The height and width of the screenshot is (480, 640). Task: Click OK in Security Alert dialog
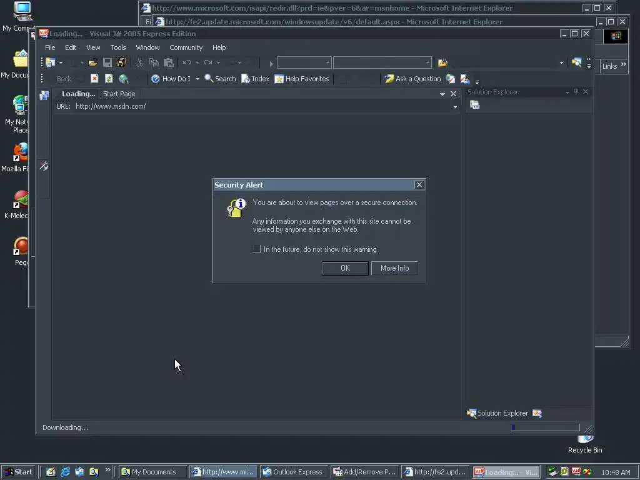pos(345,268)
